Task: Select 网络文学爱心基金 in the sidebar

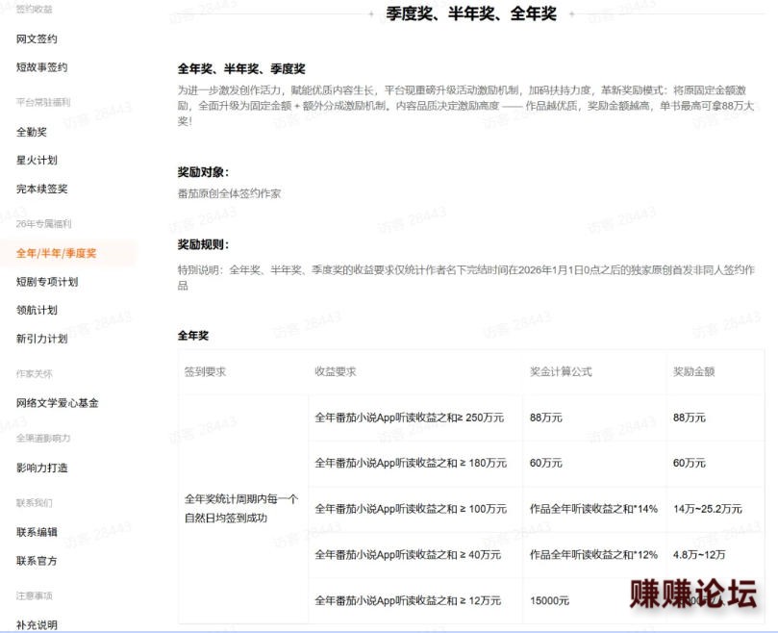Action: (58, 403)
